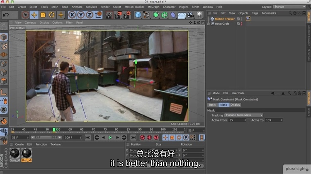Switch to the Basic tab

(x=212, y=105)
